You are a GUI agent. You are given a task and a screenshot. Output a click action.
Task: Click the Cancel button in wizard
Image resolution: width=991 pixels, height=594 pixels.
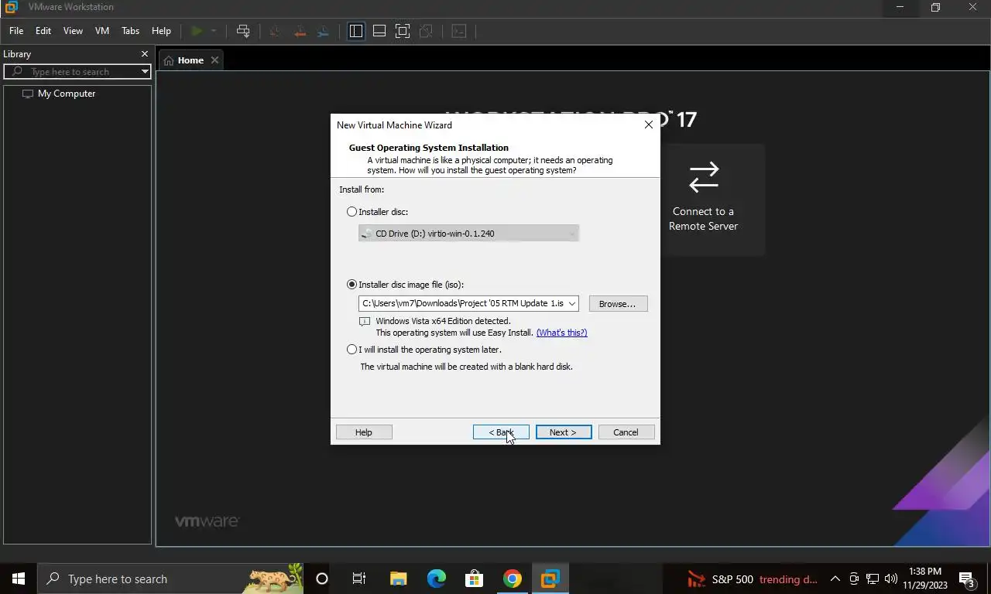click(x=626, y=432)
